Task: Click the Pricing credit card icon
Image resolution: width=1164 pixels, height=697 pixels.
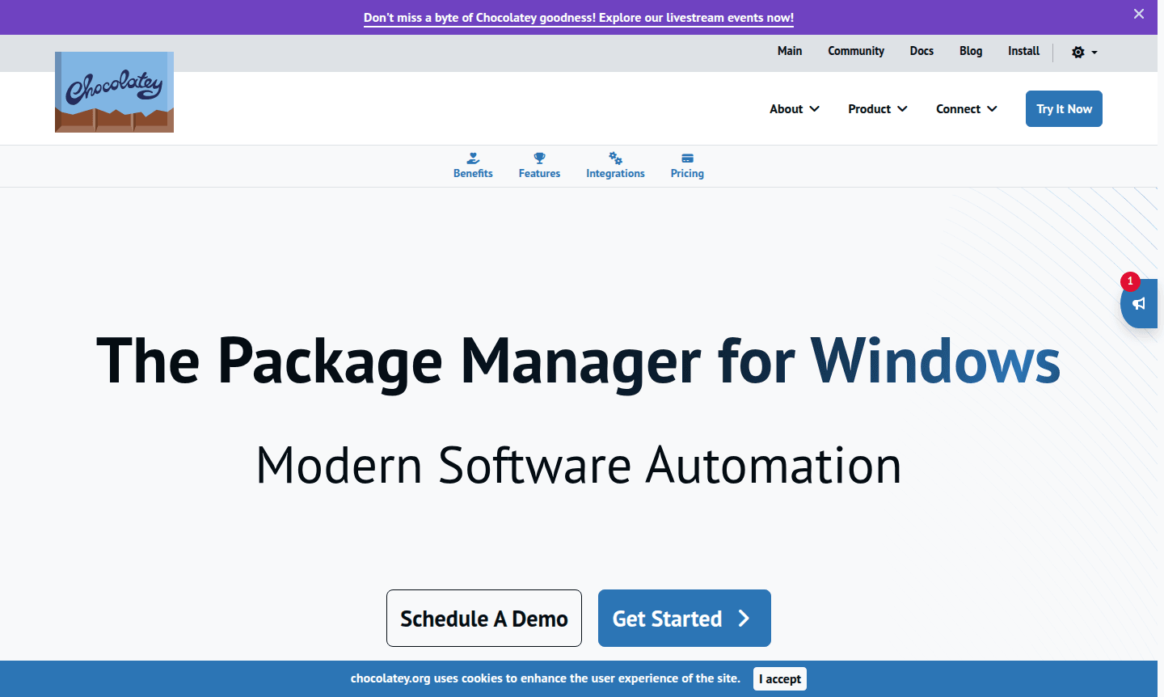Action: coord(687,158)
